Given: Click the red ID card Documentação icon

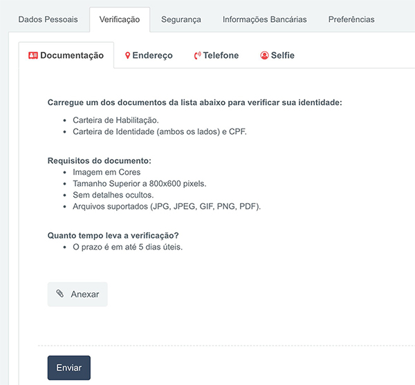Looking at the screenshot, I should pos(33,55).
